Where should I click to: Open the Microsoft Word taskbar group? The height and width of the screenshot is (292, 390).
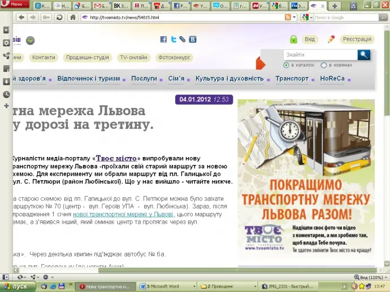click(x=167, y=286)
